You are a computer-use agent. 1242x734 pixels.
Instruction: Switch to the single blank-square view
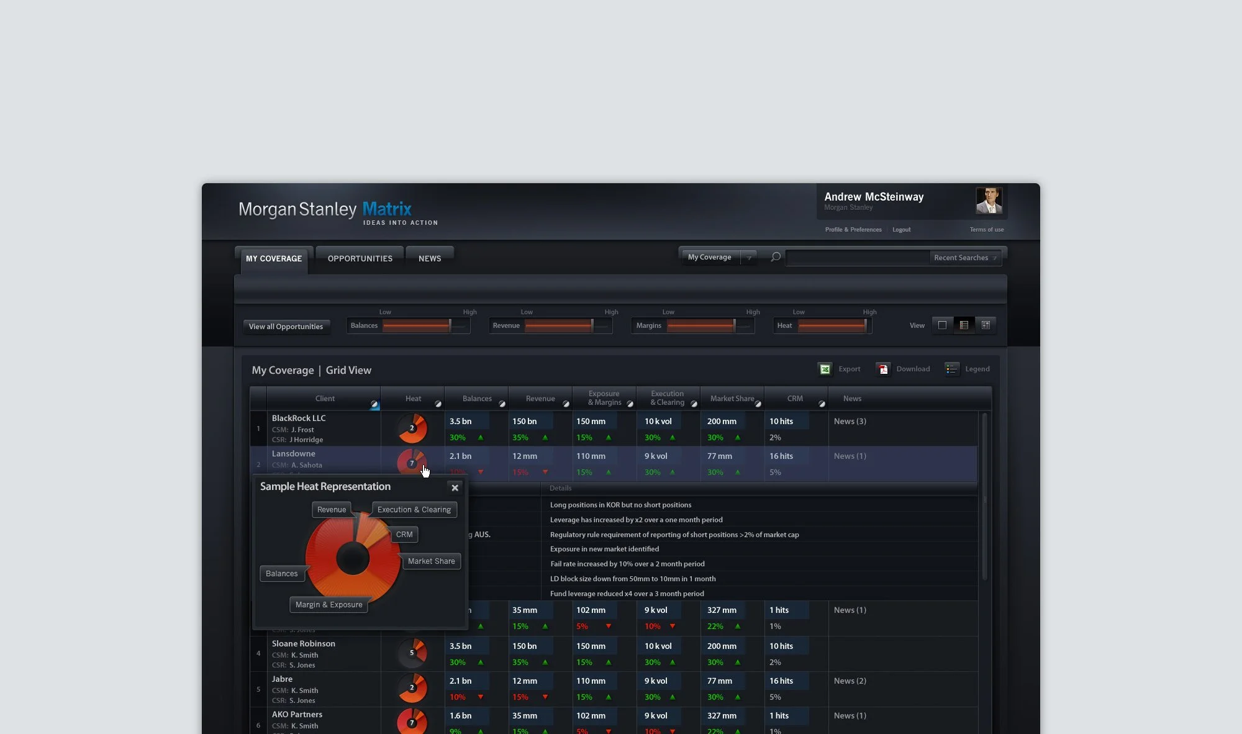pyautogui.click(x=942, y=325)
